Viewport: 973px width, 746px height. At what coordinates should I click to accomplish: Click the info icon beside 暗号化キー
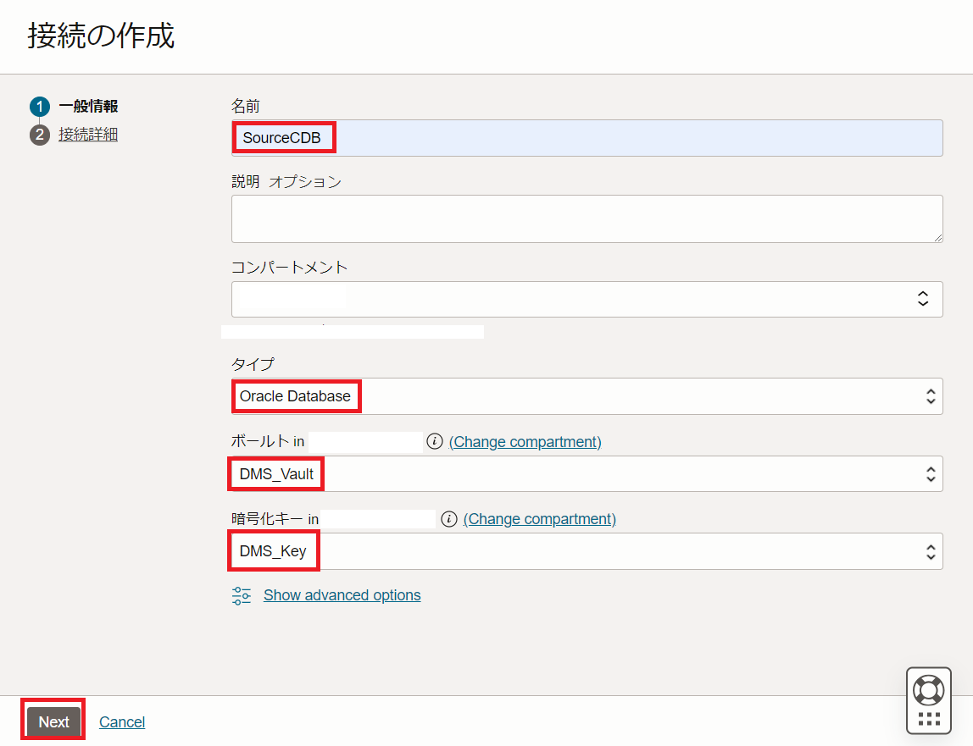pos(449,519)
